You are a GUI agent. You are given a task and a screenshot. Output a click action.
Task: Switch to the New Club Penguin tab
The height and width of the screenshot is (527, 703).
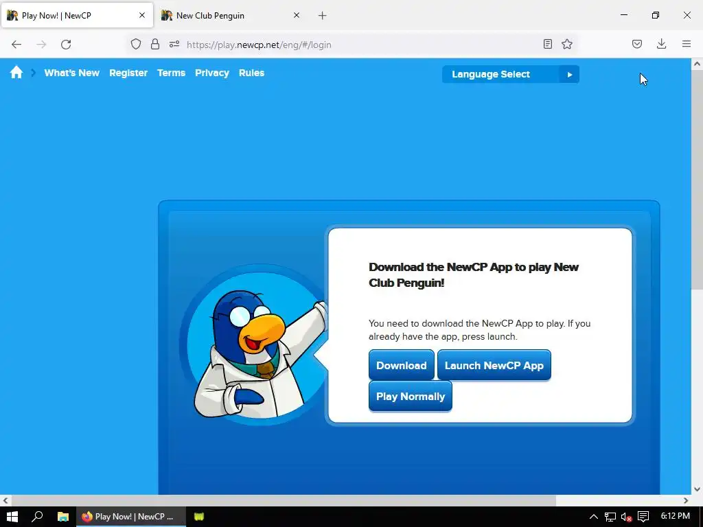click(232, 16)
